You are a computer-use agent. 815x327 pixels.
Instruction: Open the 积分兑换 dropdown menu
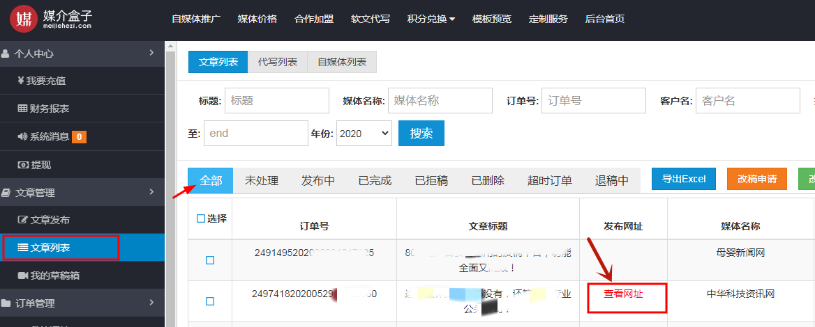[431, 19]
